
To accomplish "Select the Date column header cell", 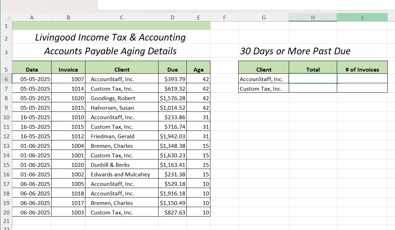I will tap(32, 69).
